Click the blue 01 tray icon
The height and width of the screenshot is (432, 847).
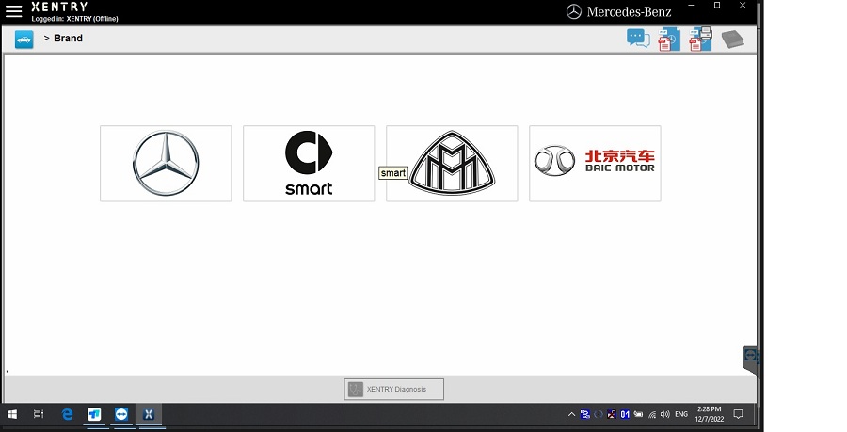[x=625, y=415]
